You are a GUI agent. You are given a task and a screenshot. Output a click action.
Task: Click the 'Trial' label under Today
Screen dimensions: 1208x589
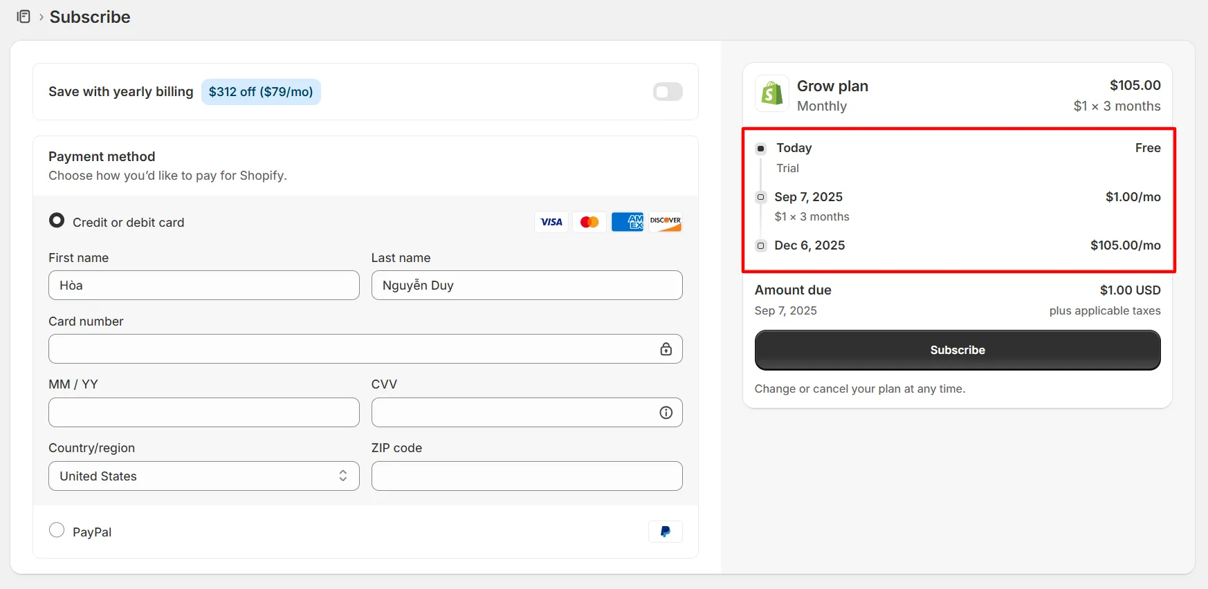click(x=787, y=168)
